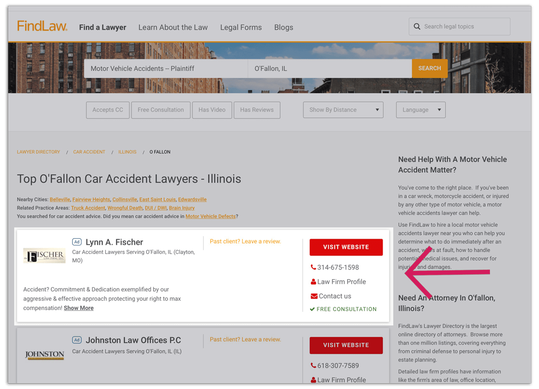
Task: Click the Johnston logo thumbnail
Action: pyautogui.click(x=44, y=355)
